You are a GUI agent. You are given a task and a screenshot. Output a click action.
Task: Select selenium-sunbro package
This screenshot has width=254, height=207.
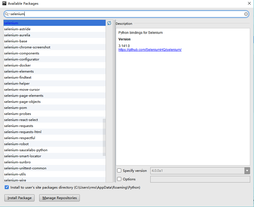pos(55,162)
